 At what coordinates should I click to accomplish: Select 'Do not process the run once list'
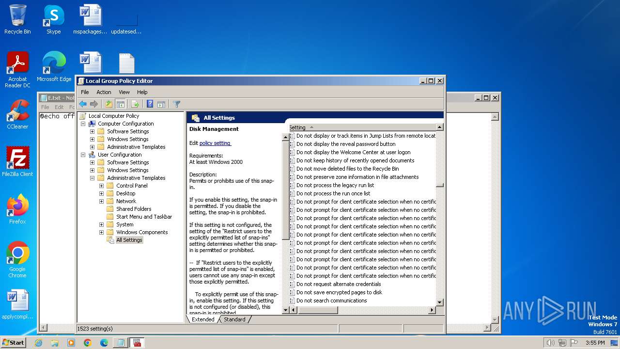point(333,193)
